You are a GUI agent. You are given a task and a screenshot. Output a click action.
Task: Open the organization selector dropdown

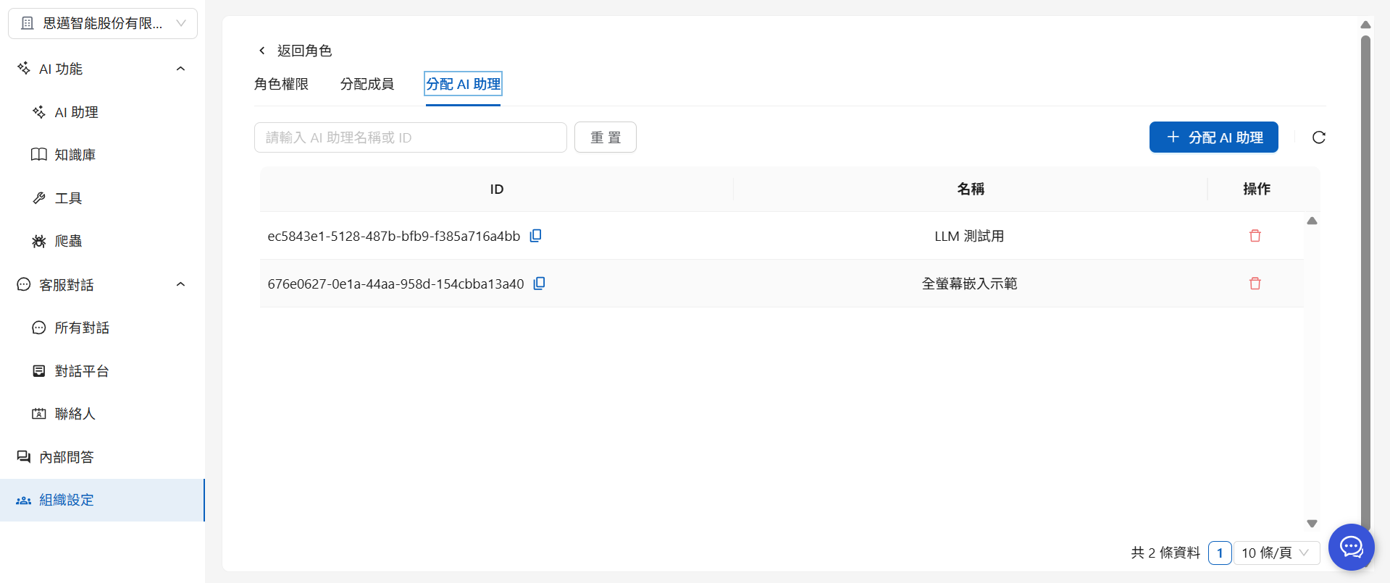point(103,23)
